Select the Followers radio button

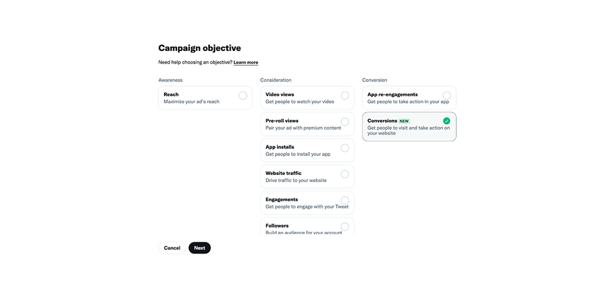click(345, 227)
